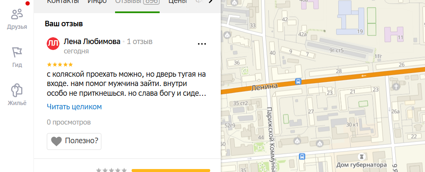The height and width of the screenshot is (172, 425).
Task: Click the '0 просмотров' view count
Action: tap(69, 122)
